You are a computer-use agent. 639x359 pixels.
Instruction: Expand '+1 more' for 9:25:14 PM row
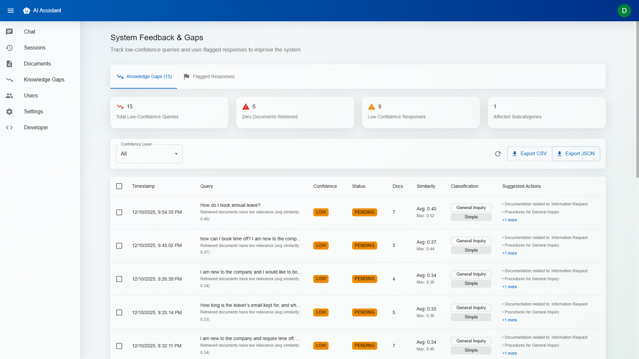point(509,320)
